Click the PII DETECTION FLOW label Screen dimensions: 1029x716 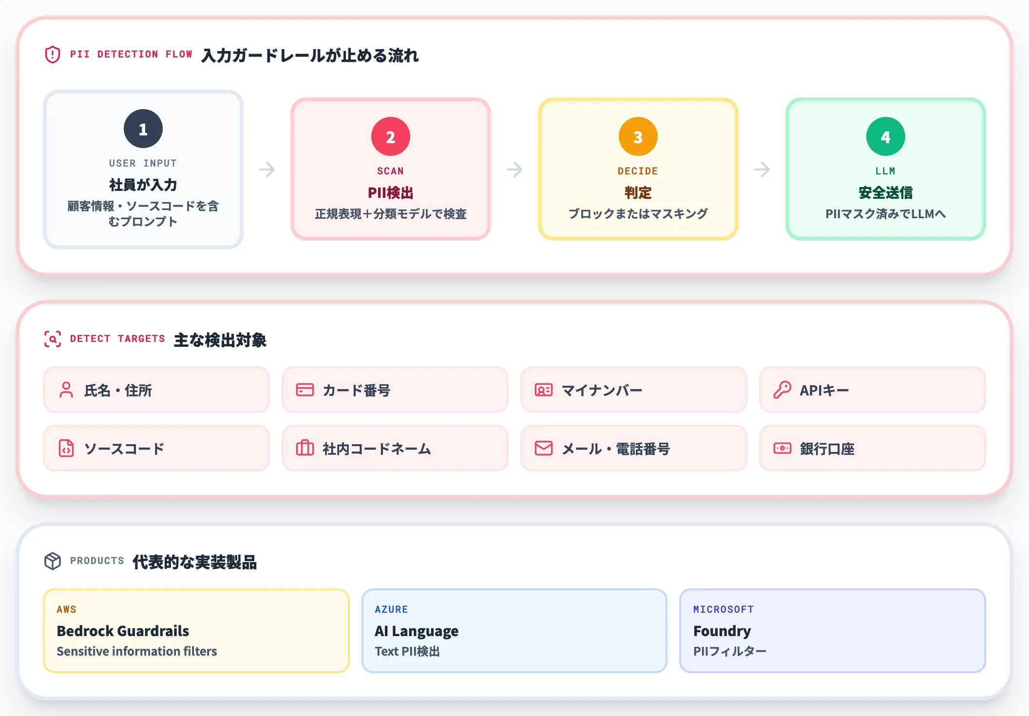pos(132,54)
